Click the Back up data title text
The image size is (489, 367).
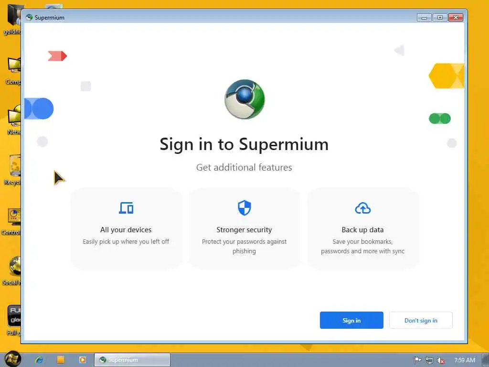pyautogui.click(x=363, y=230)
